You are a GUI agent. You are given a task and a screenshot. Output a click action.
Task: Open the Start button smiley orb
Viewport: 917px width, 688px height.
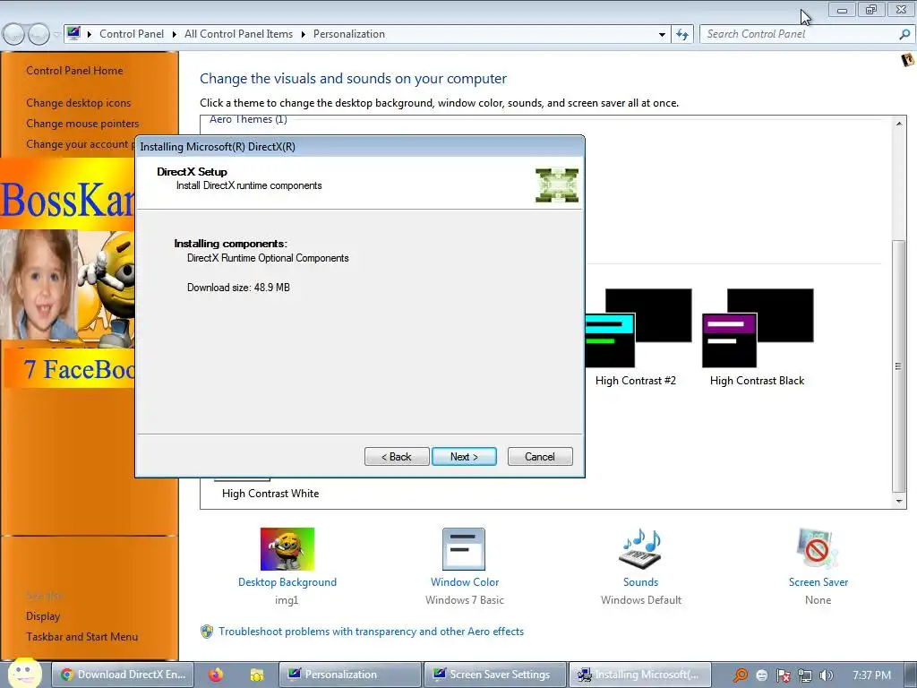point(24,673)
